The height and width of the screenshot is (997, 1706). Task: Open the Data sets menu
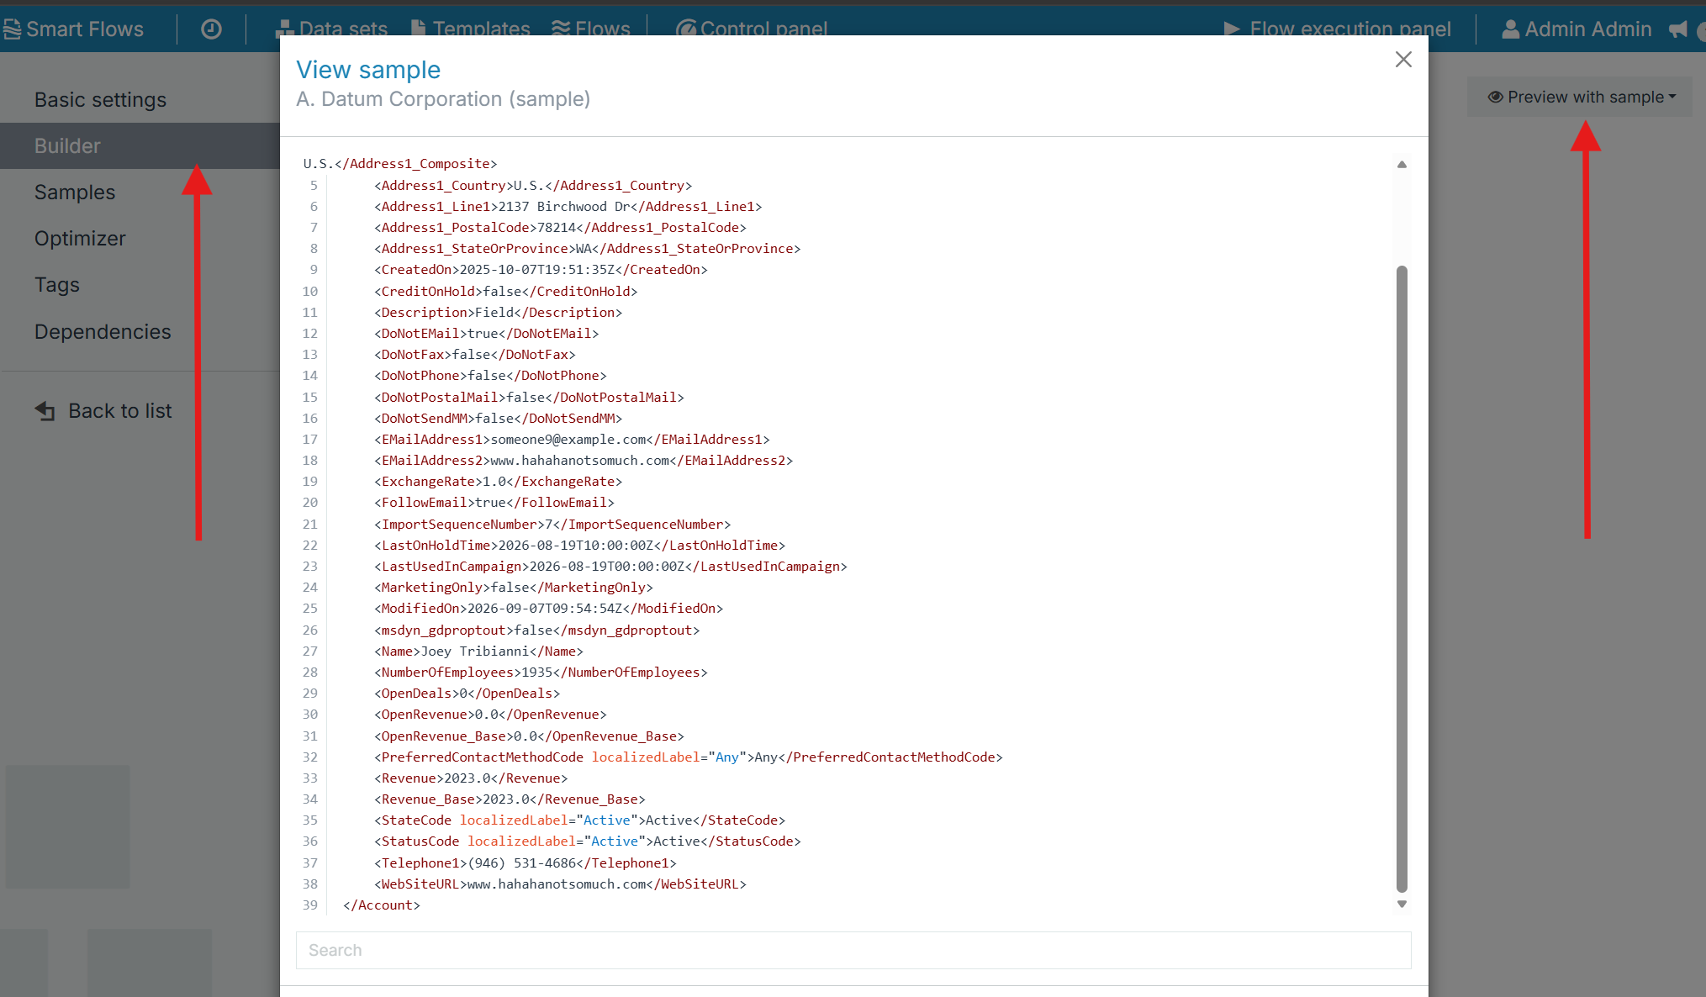[x=331, y=29]
